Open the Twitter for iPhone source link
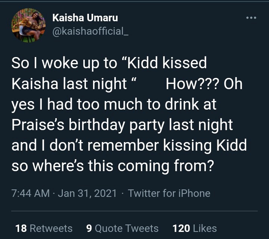This screenshot has width=269, height=239. click(x=169, y=193)
